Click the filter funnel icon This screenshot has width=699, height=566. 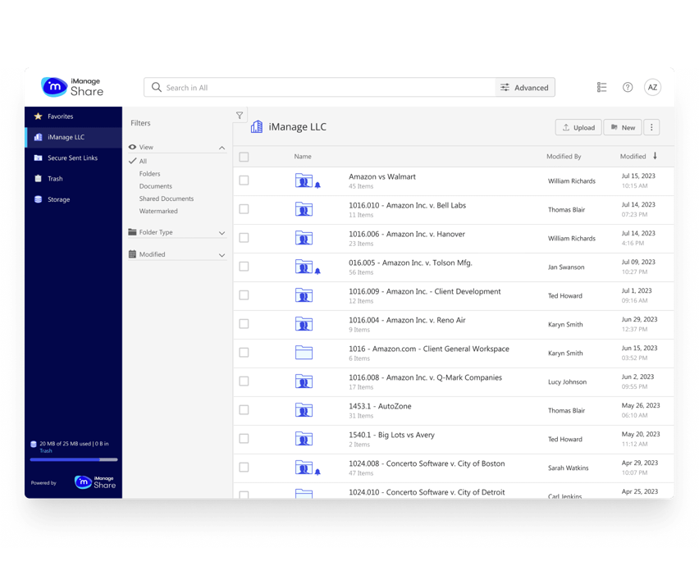pyautogui.click(x=240, y=116)
